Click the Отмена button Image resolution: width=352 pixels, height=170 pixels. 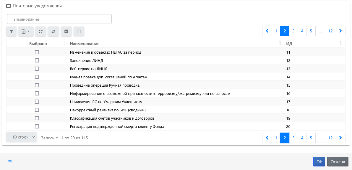click(x=338, y=162)
